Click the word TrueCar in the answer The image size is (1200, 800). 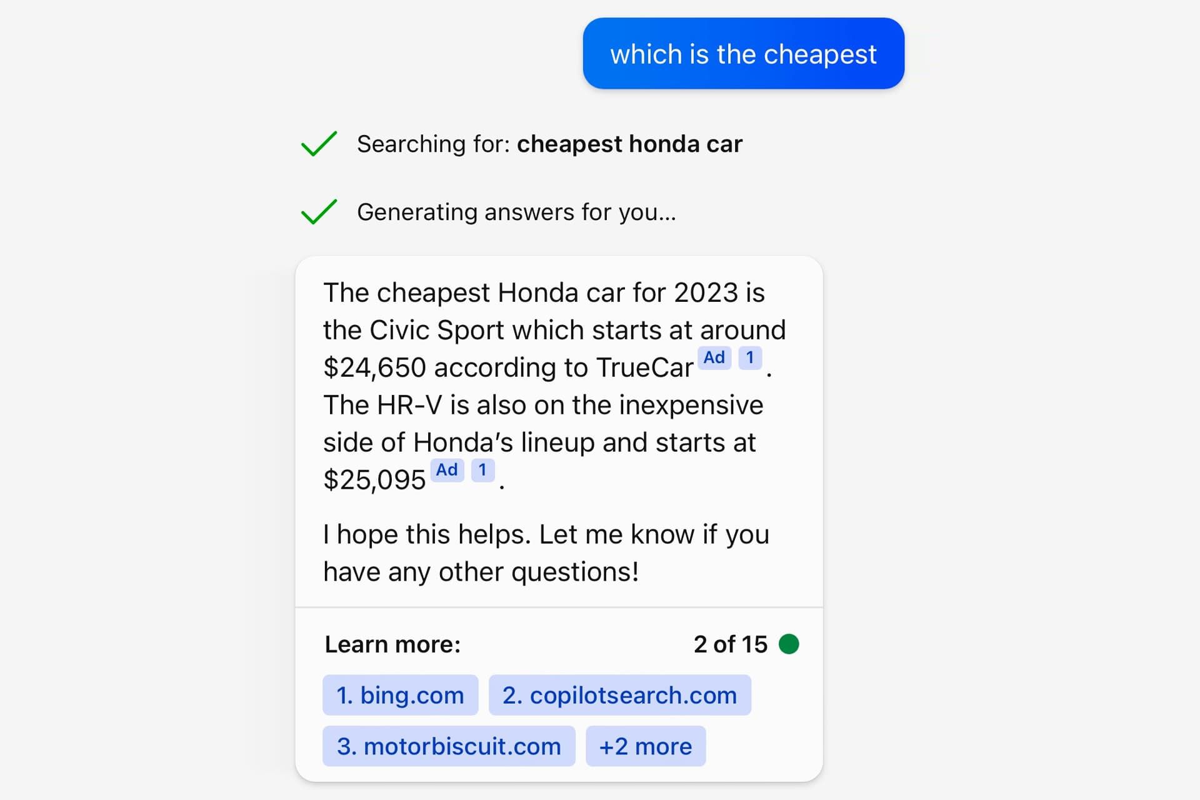(x=644, y=367)
